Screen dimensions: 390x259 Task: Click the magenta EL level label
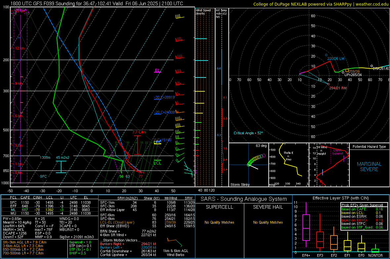pyautogui.click(x=157, y=70)
